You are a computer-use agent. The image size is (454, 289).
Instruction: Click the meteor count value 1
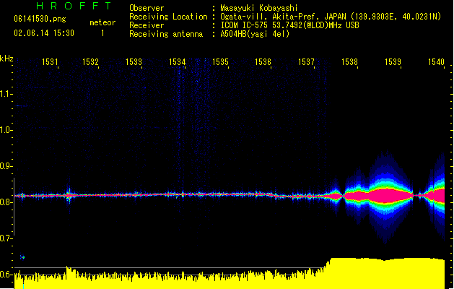point(102,33)
